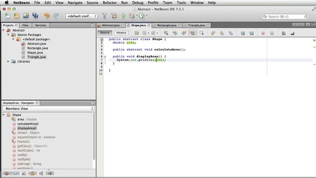Toggle Show Static Members navigator filter

click(x=24, y=174)
